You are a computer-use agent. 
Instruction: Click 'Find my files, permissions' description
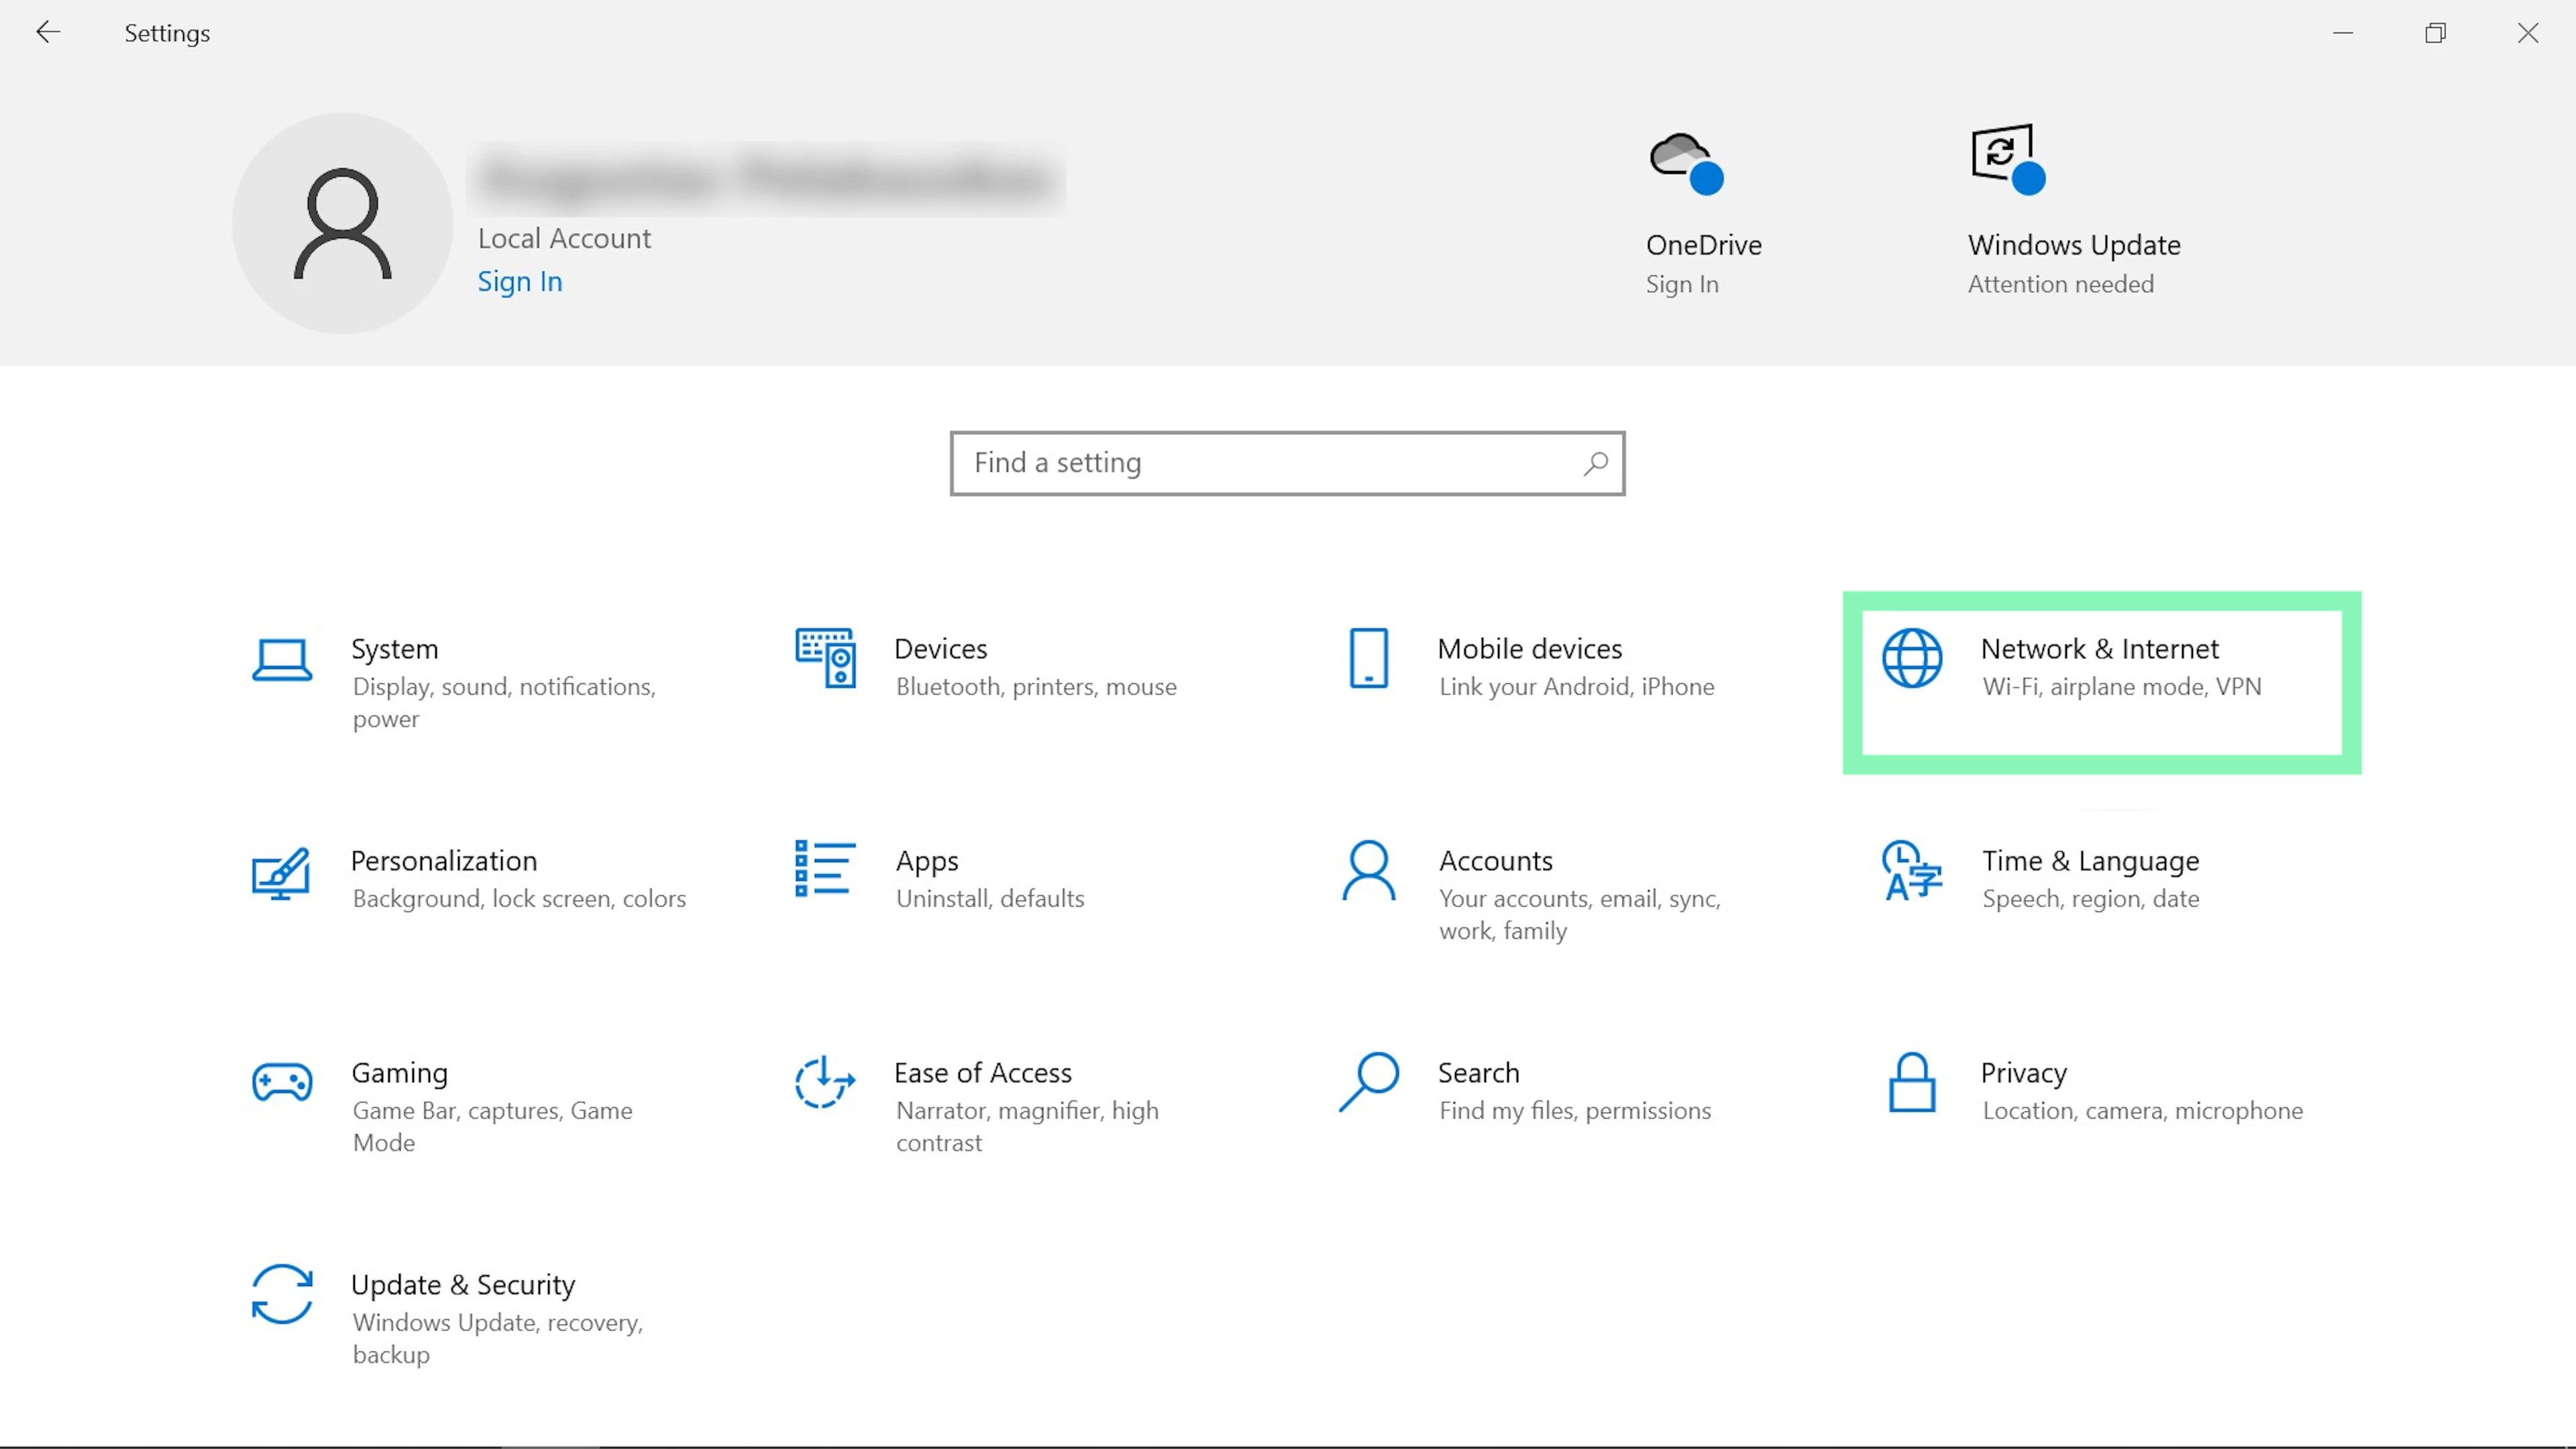pos(1575,1111)
